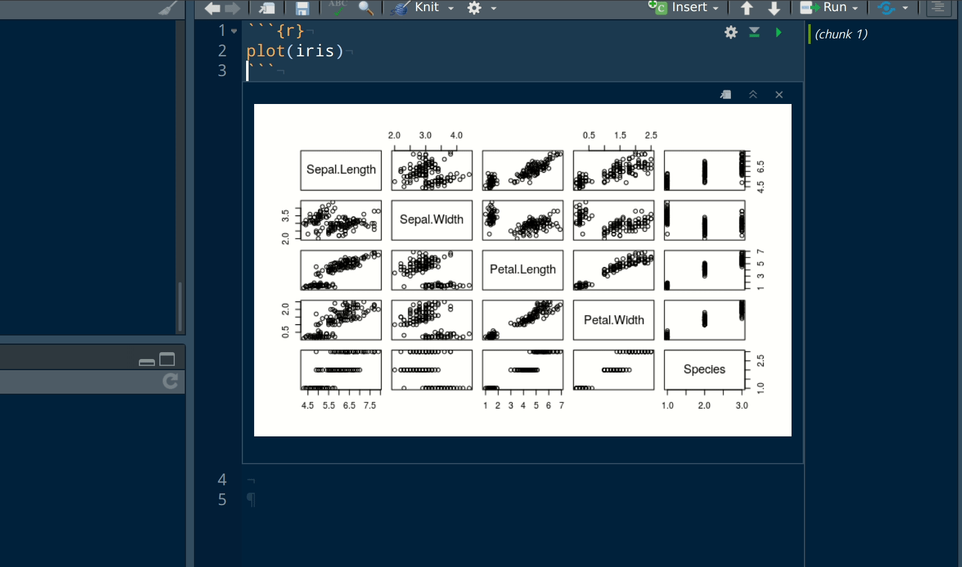The height and width of the screenshot is (567, 962).
Task: Run the current chunk
Action: point(779,32)
